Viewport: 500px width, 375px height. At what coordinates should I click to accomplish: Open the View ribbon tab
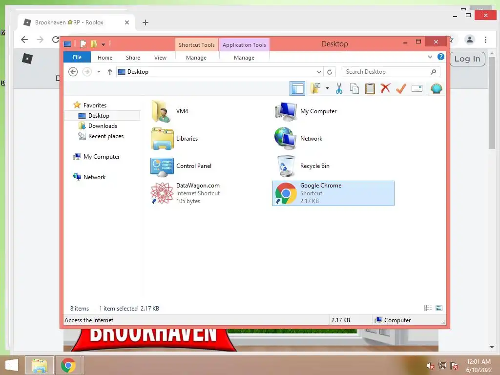(x=160, y=58)
